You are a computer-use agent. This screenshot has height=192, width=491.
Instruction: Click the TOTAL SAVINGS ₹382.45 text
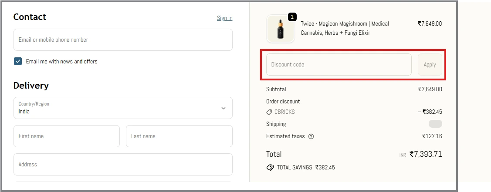click(306, 167)
